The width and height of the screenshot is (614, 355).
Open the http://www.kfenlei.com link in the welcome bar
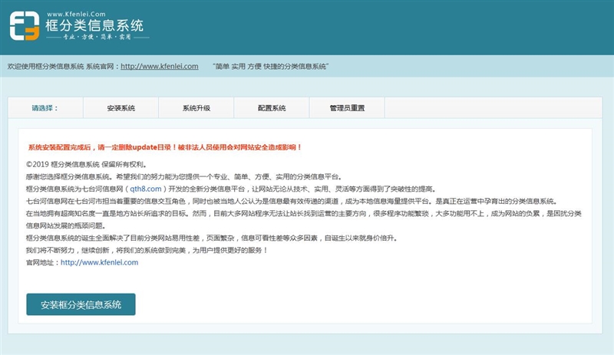point(159,67)
